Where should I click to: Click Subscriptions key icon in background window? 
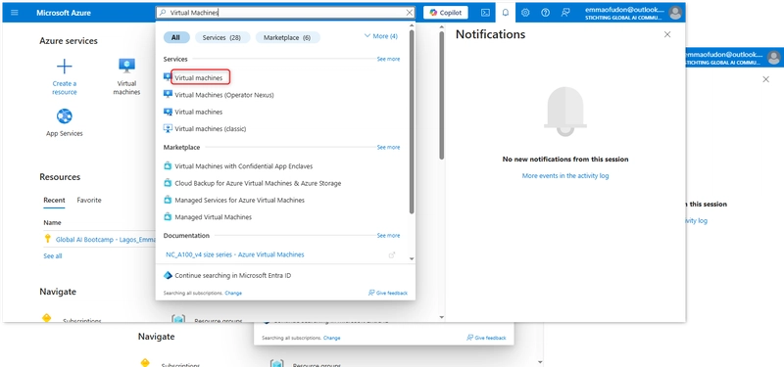pyautogui.click(x=145, y=362)
